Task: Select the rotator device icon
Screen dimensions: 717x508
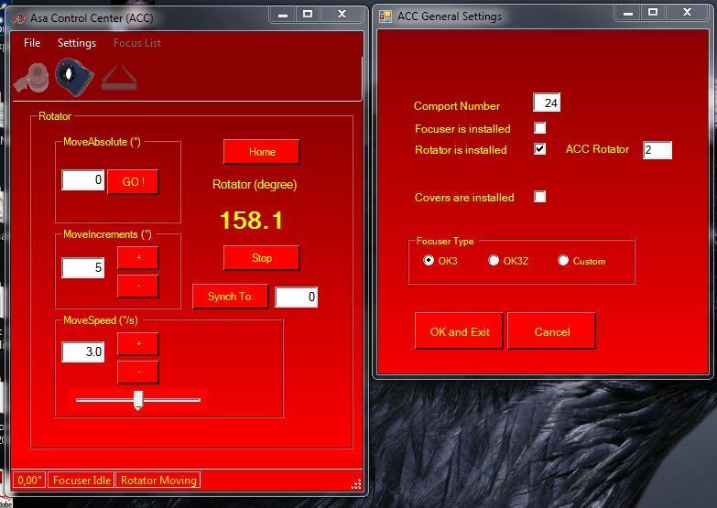Action: click(x=74, y=76)
